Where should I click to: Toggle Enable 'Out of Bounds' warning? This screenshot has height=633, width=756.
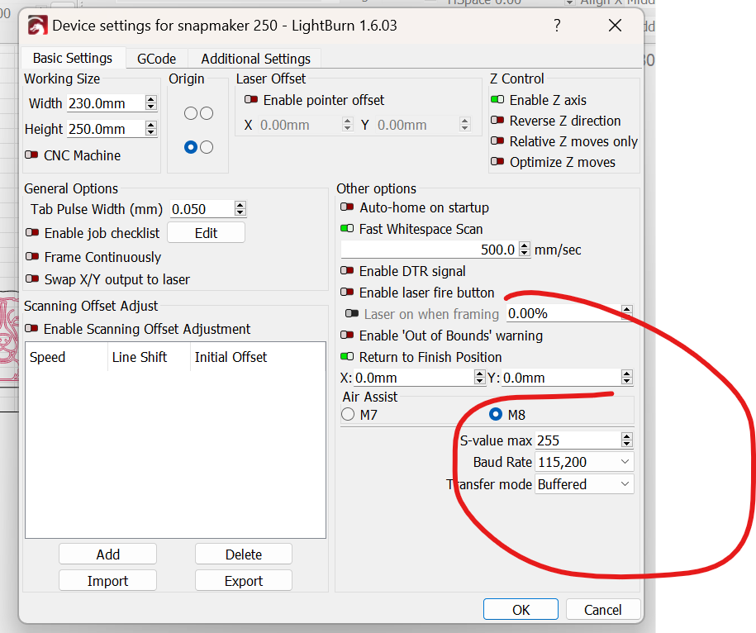[x=347, y=335]
